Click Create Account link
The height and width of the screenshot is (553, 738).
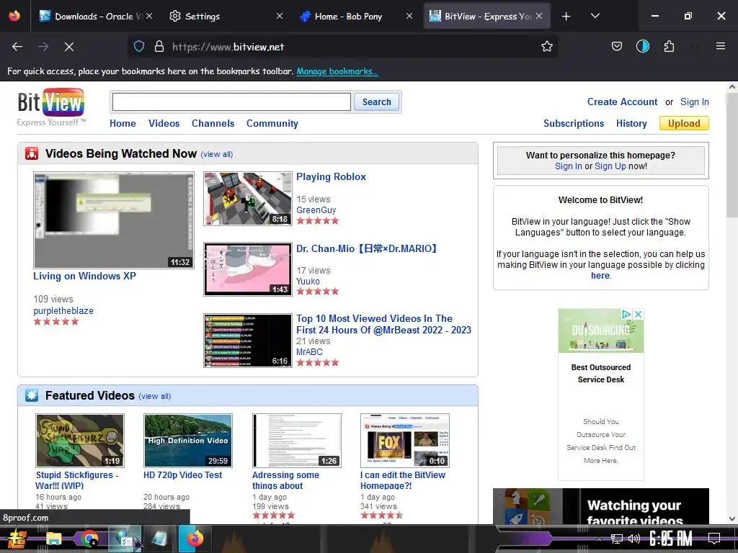[622, 102]
